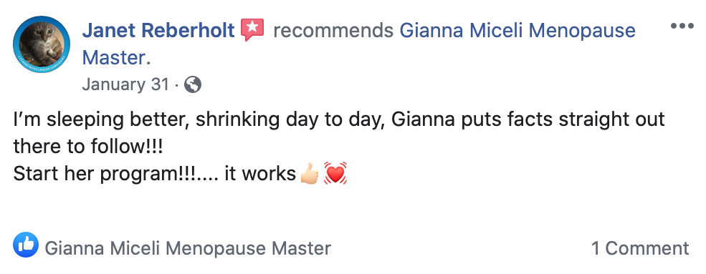Open Janet Reberholt's profile name link

point(158,31)
